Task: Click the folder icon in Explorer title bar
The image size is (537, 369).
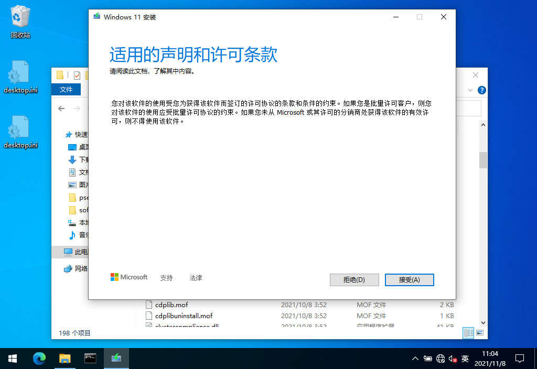Action: pos(60,75)
